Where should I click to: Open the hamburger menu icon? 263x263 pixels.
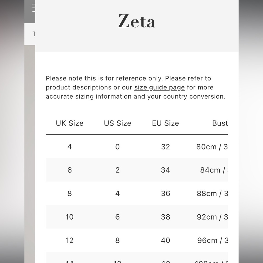(x=34, y=8)
